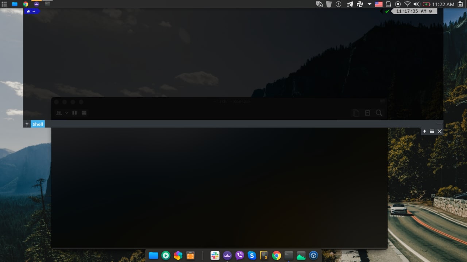Viewport: 467px width, 262px height.
Task: Launch the file manager from the dock
Action: coord(154,255)
